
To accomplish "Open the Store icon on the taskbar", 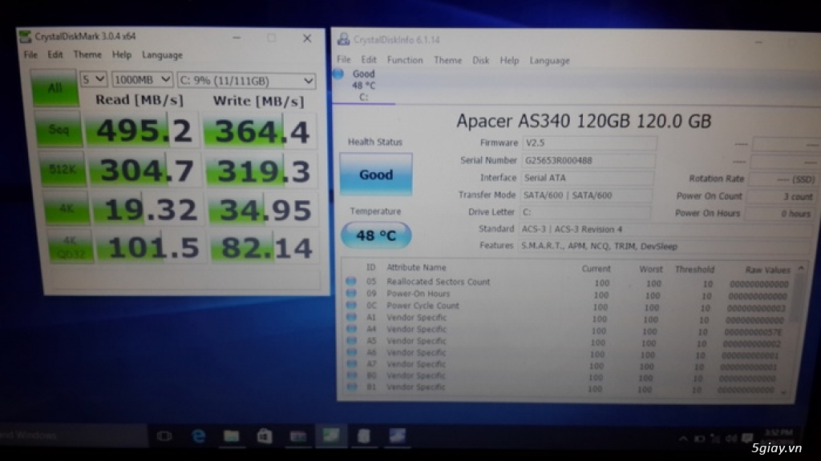I will point(265,435).
